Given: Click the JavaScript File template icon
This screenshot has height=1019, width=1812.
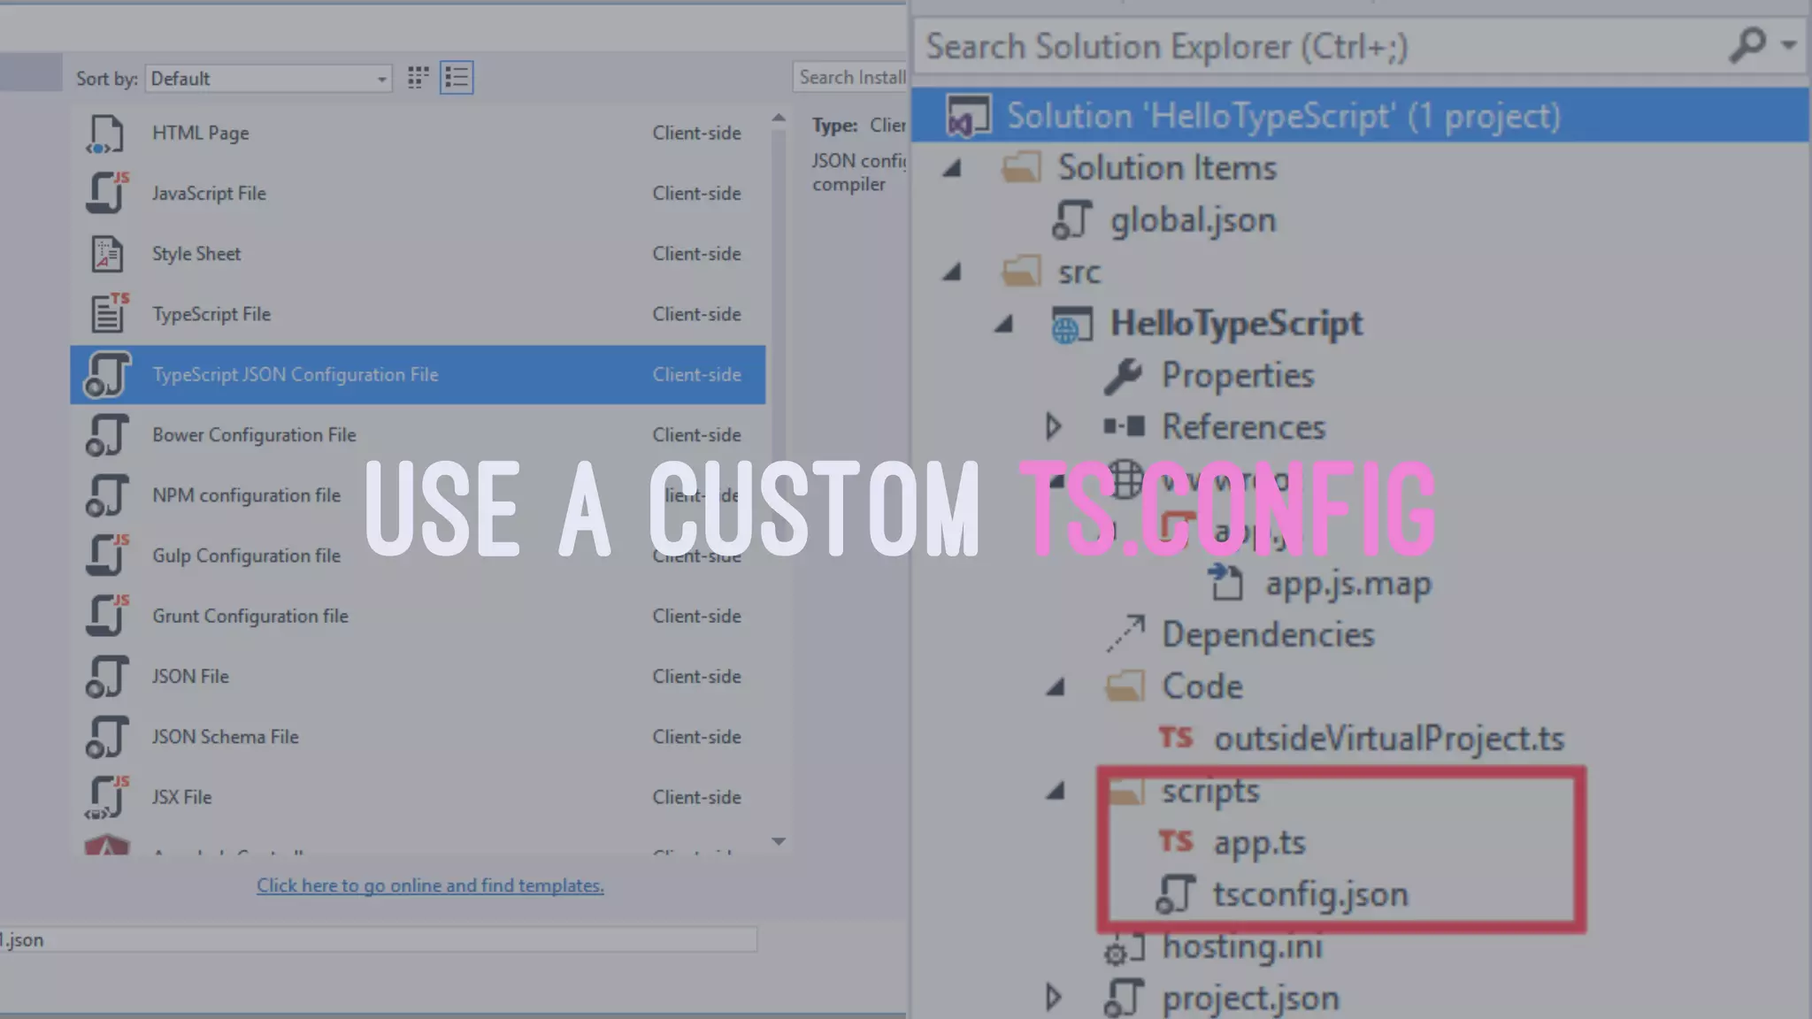Looking at the screenshot, I should click(x=107, y=193).
